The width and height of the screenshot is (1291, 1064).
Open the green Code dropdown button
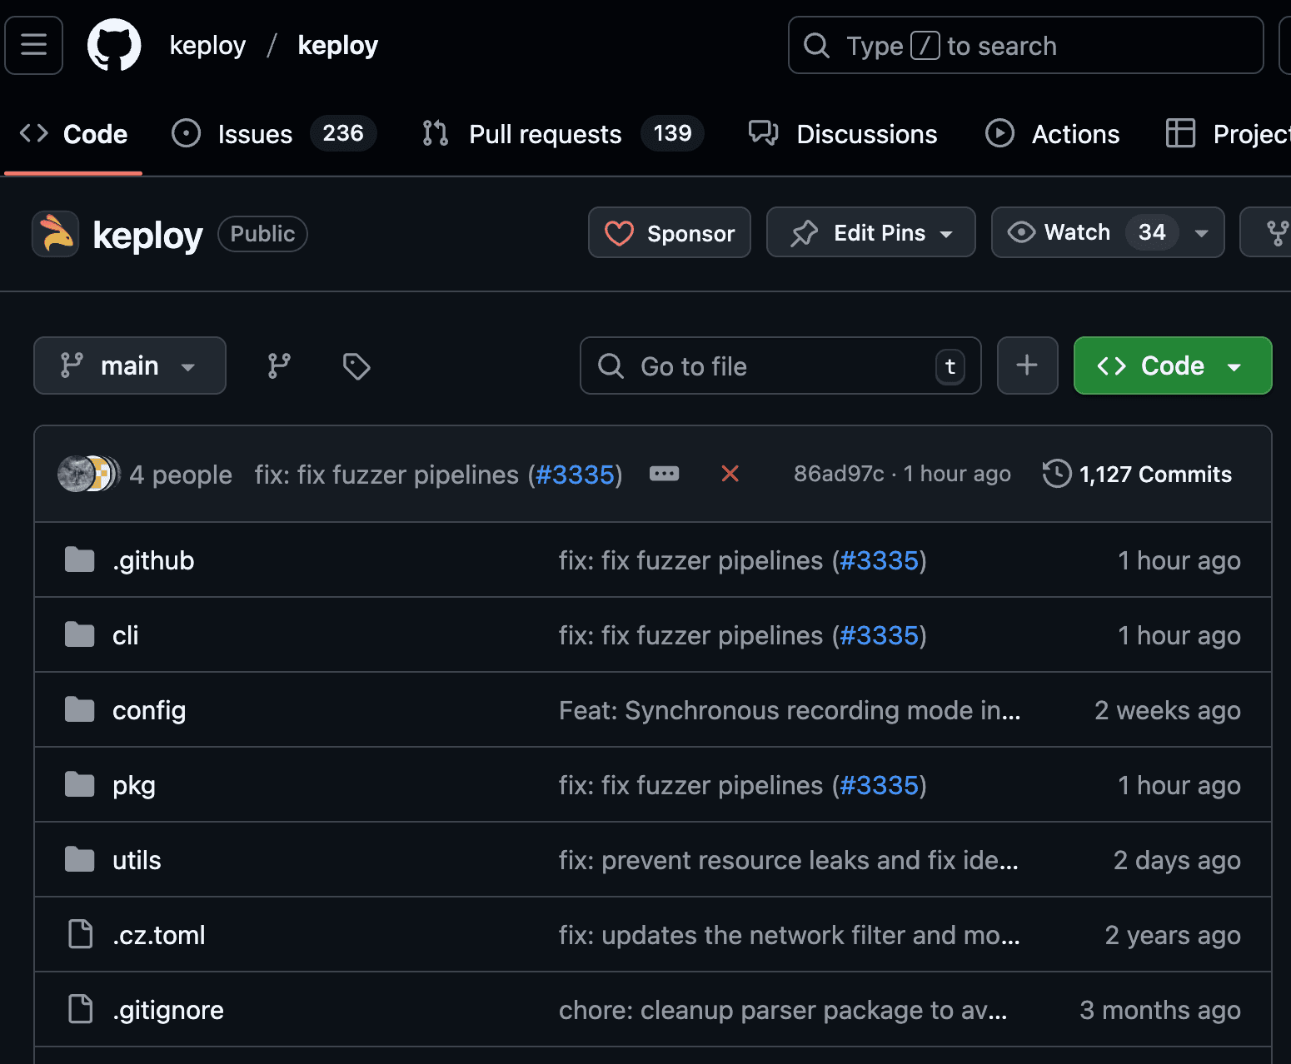(x=1173, y=365)
